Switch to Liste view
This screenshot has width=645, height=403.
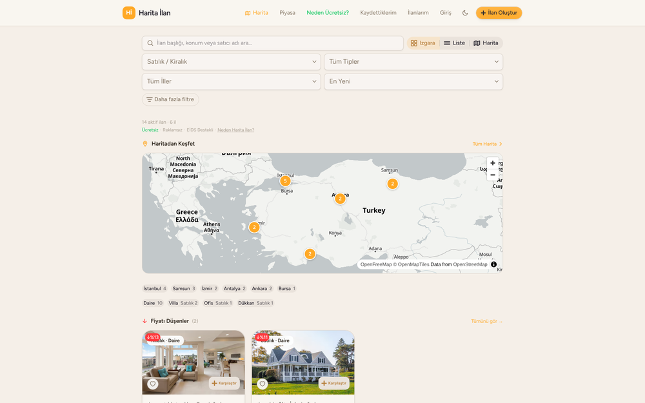[454, 43]
